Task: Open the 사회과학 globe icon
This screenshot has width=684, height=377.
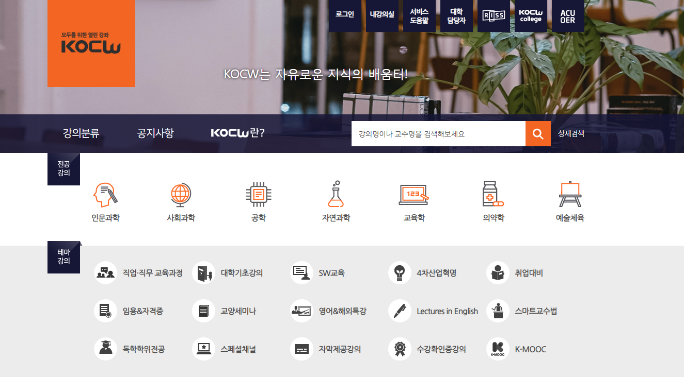Action: [181, 195]
